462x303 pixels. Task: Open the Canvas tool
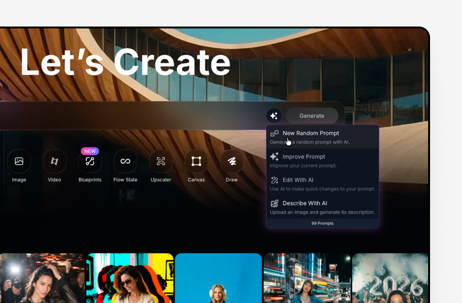[x=196, y=161]
